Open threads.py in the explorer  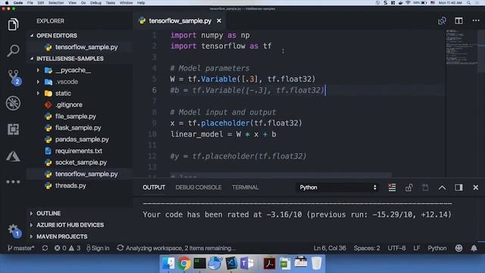pyautogui.click(x=70, y=185)
